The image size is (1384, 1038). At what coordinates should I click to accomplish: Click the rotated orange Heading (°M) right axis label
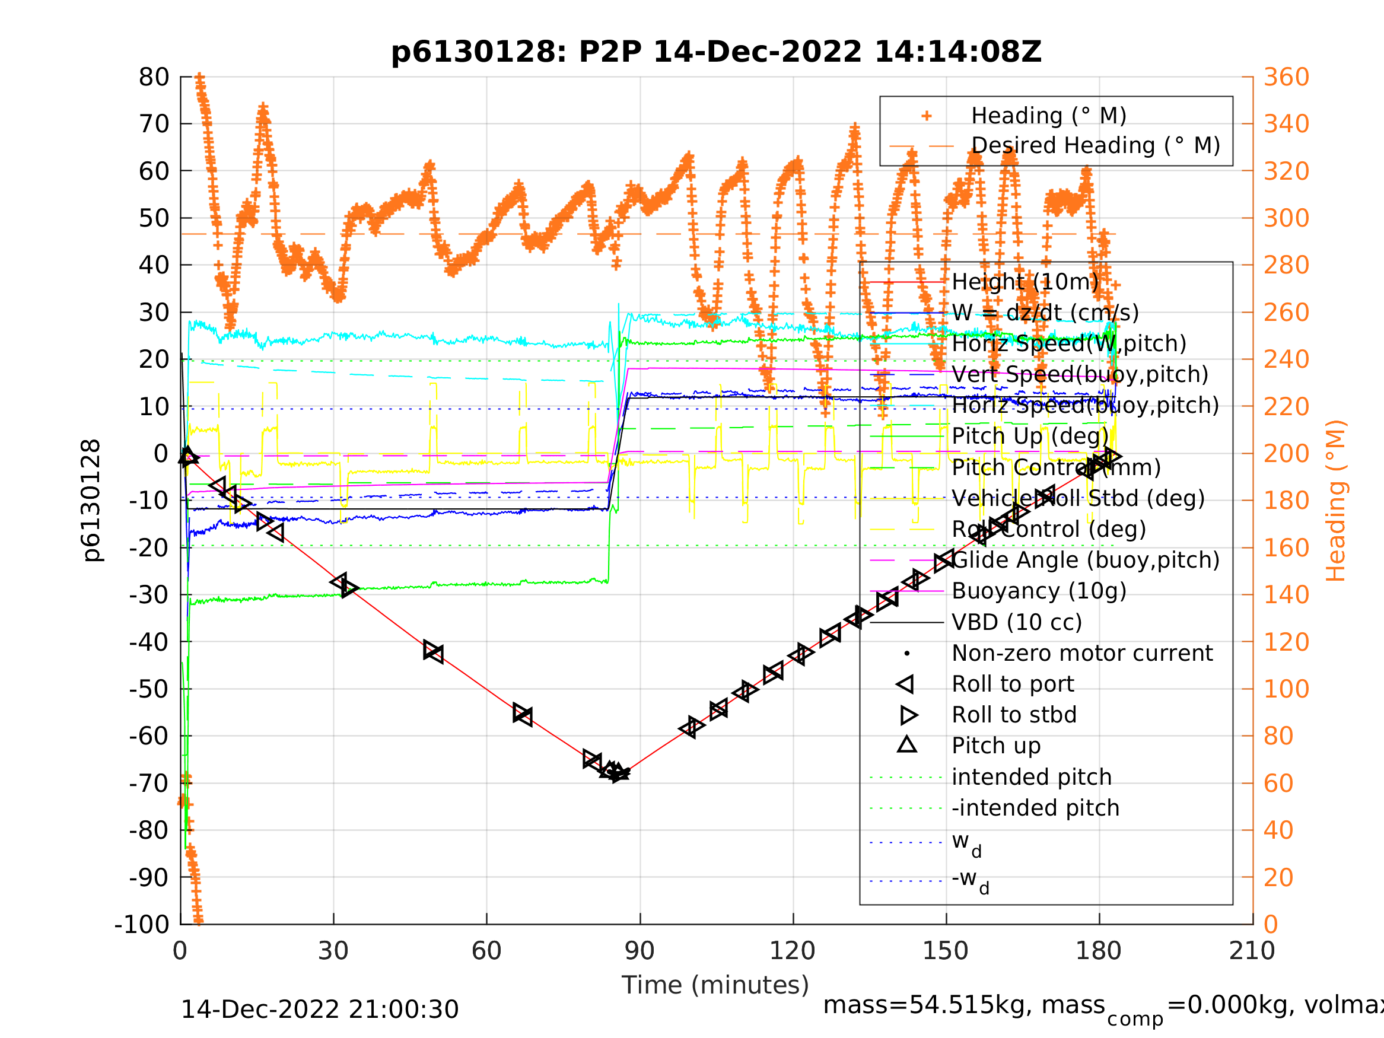click(1336, 501)
